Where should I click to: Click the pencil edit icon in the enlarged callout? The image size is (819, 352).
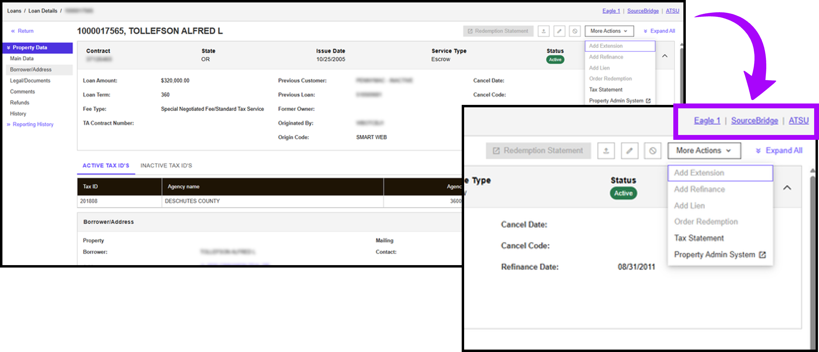629,151
